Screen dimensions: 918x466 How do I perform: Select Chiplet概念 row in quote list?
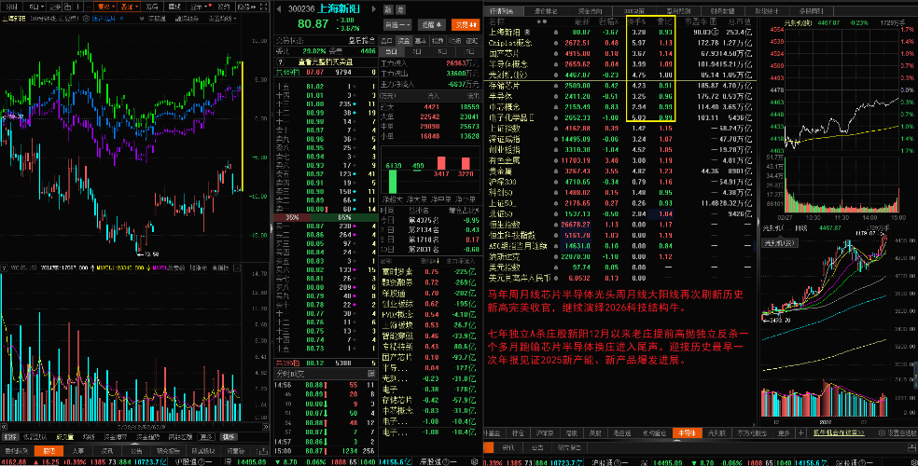(620, 43)
